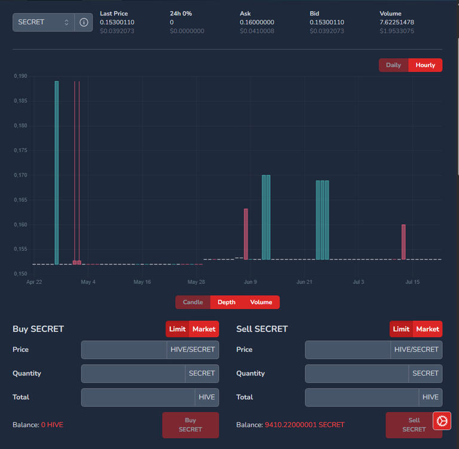
Task: Click the red candle near Jul 15
Action: click(403, 242)
